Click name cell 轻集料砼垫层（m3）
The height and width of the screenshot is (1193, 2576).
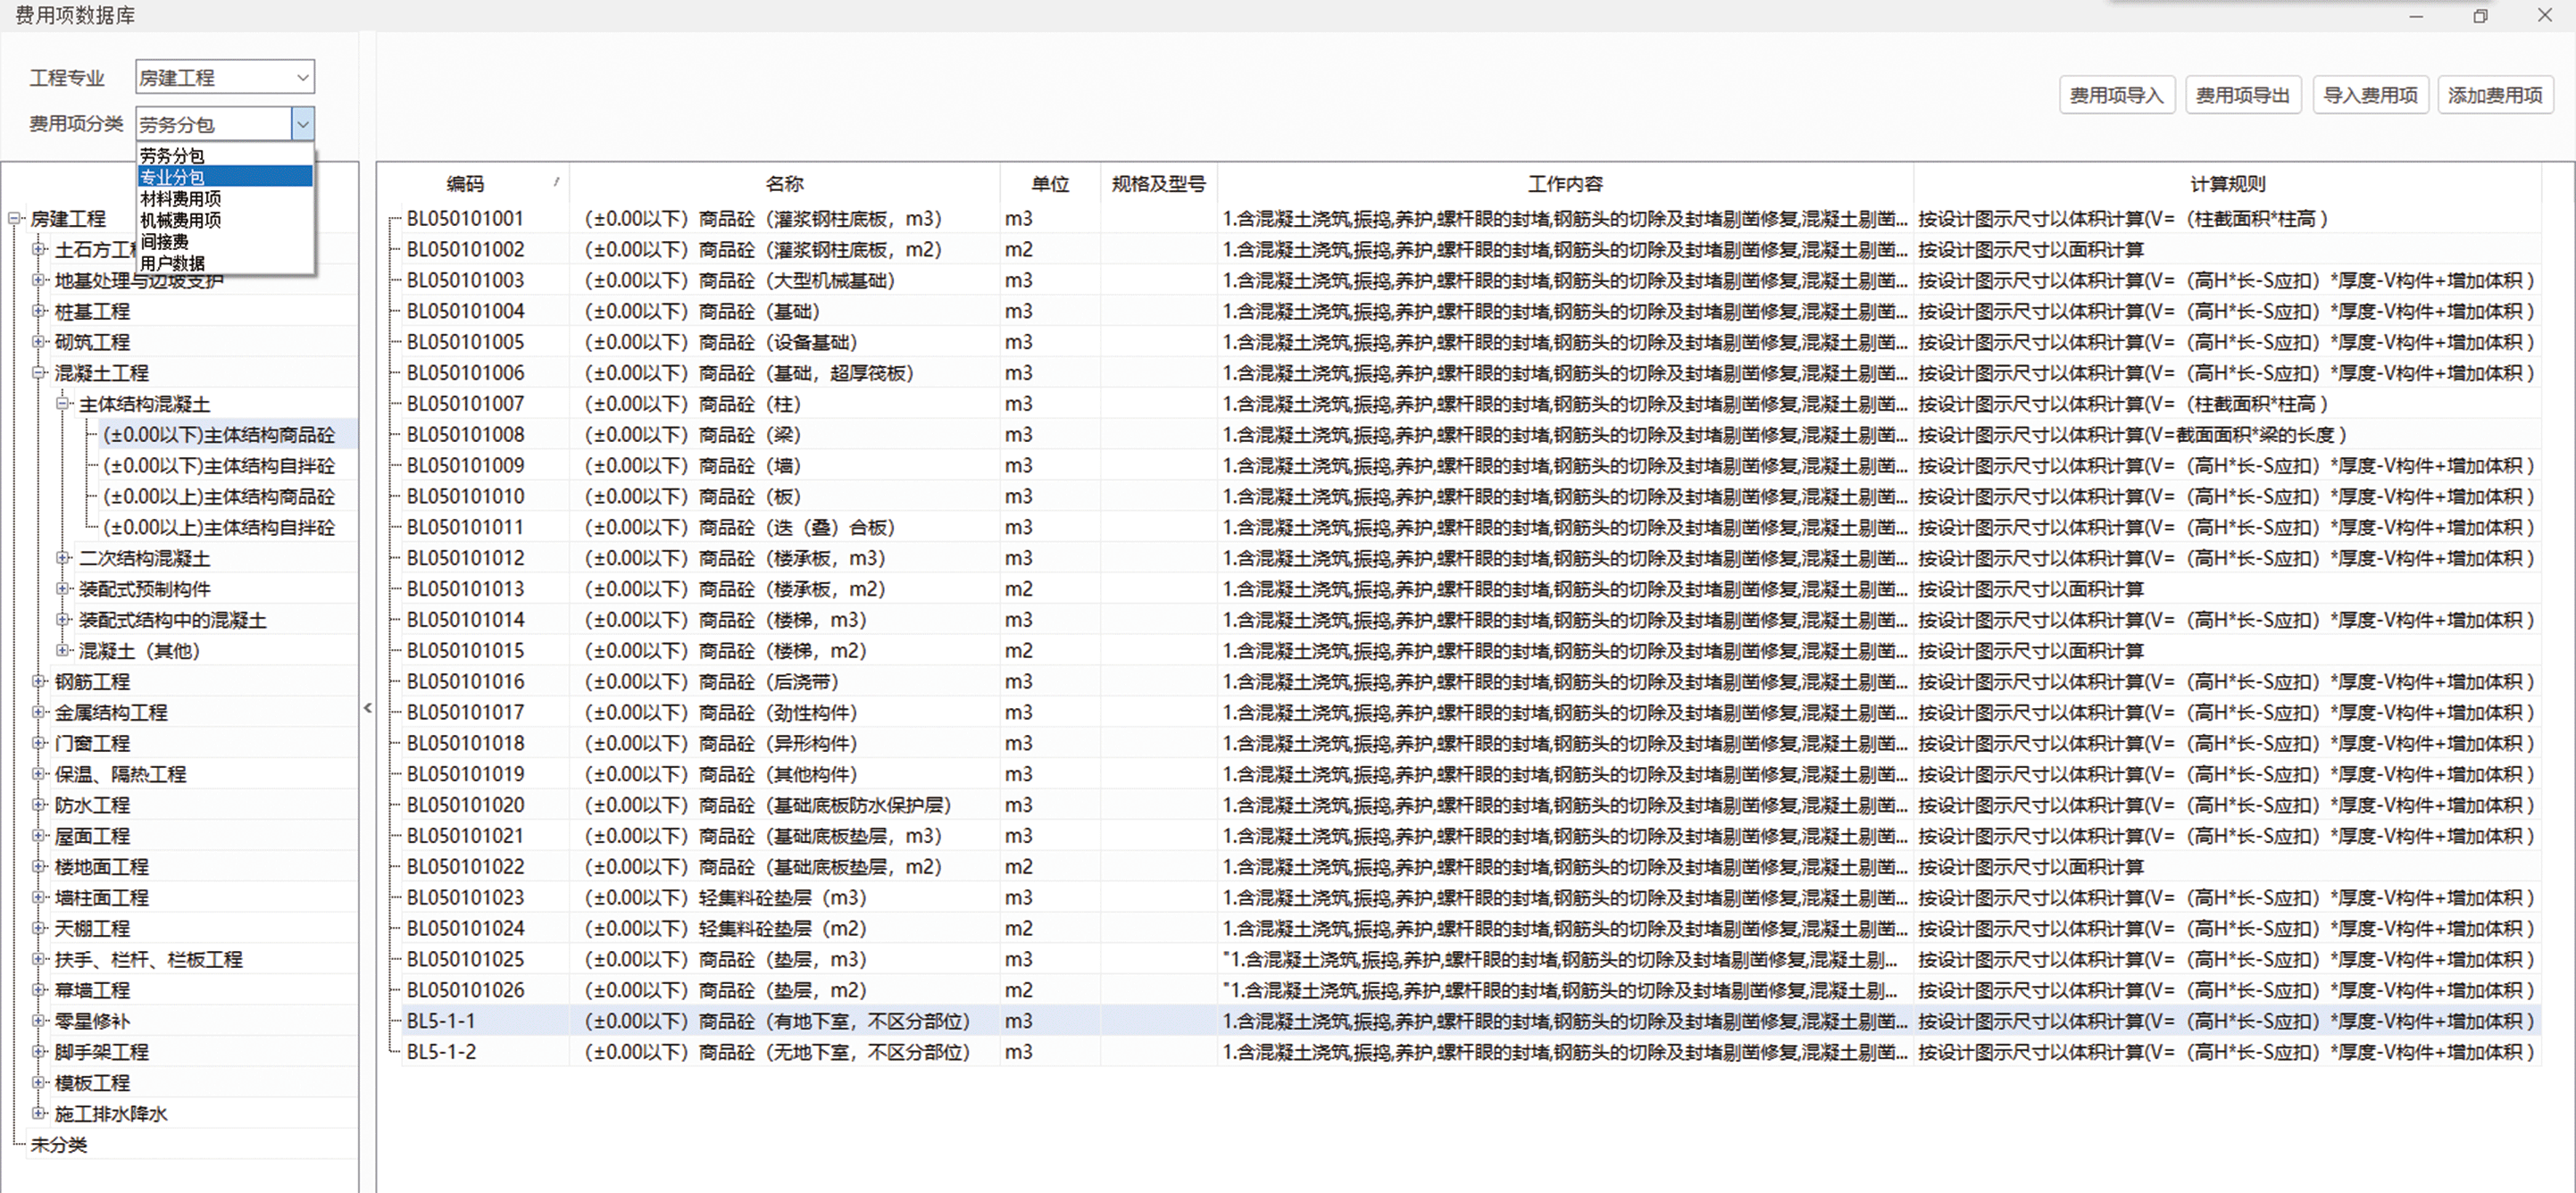(785, 898)
